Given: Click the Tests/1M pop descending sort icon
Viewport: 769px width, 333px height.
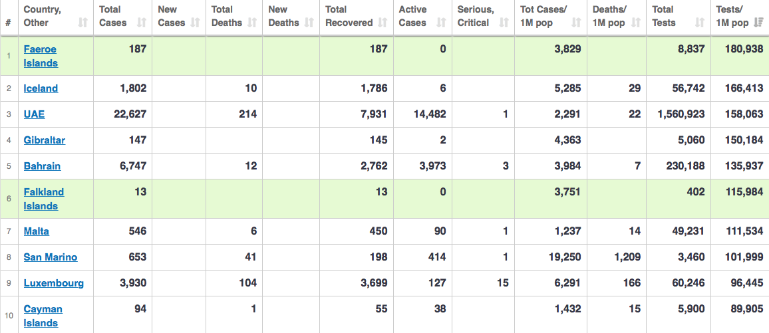Looking at the screenshot, I should [x=758, y=23].
